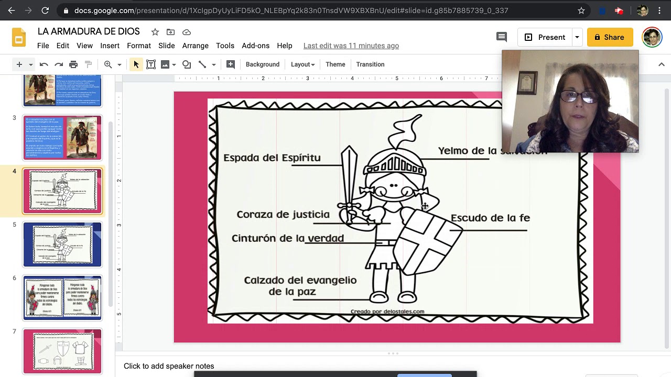Click the Transition button
This screenshot has width=671, height=377.
370,64
